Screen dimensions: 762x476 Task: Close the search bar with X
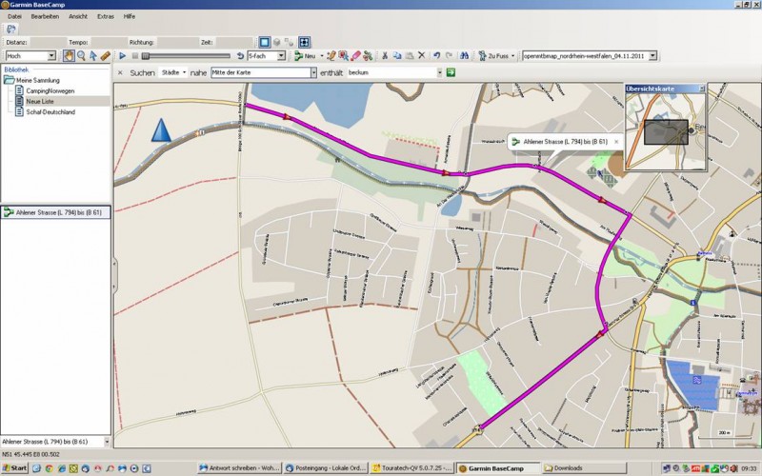tap(120, 72)
